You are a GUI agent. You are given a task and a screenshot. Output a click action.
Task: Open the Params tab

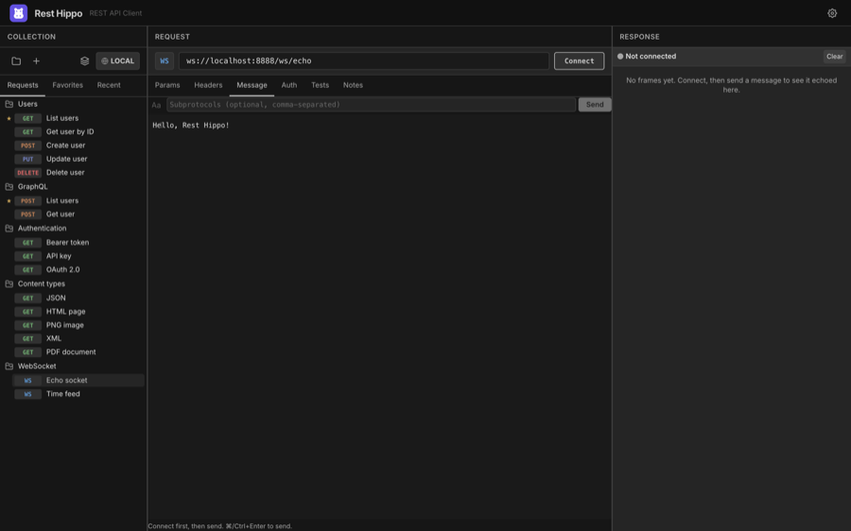click(167, 85)
